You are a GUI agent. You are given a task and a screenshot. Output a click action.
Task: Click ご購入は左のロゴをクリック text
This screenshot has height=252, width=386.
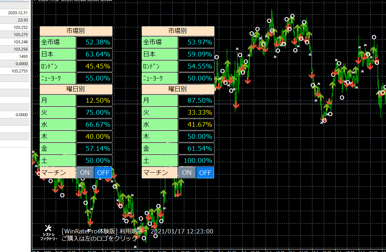pyautogui.click(x=99, y=239)
